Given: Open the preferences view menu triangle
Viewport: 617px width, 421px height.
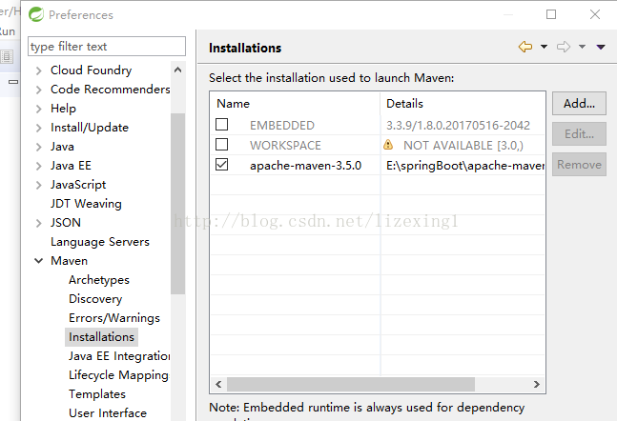Looking at the screenshot, I should [601, 48].
